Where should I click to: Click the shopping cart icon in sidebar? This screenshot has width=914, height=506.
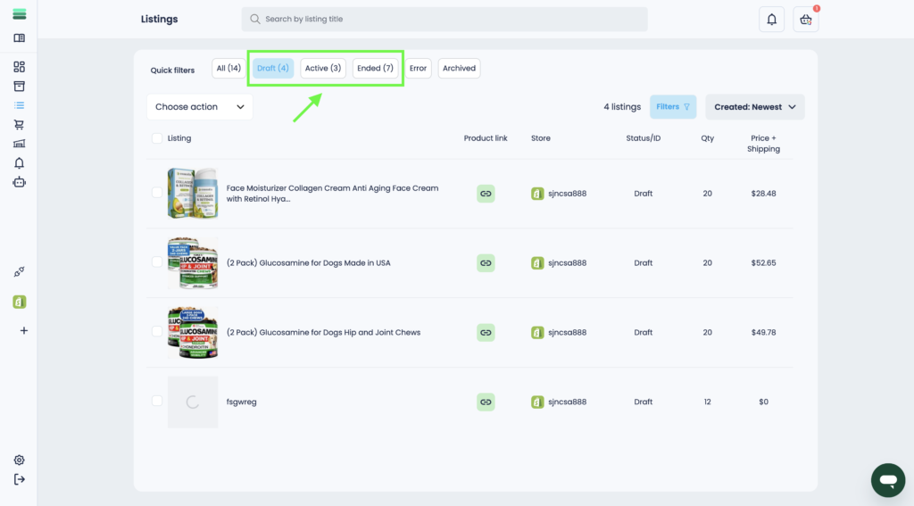click(x=20, y=125)
